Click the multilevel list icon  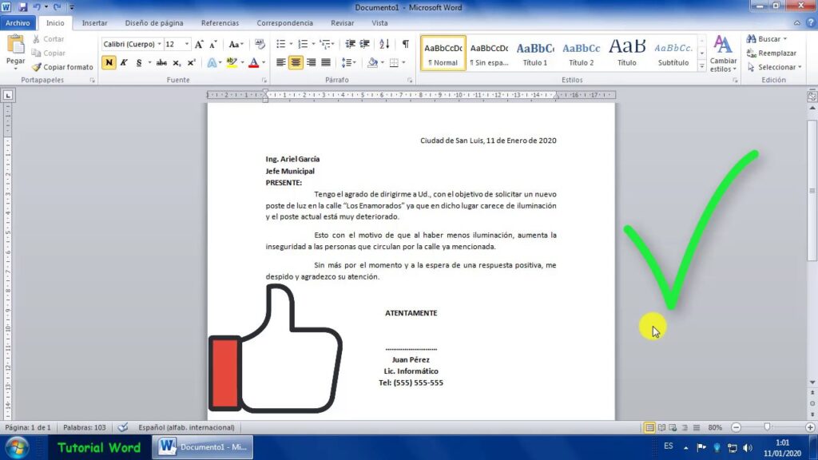click(x=325, y=45)
